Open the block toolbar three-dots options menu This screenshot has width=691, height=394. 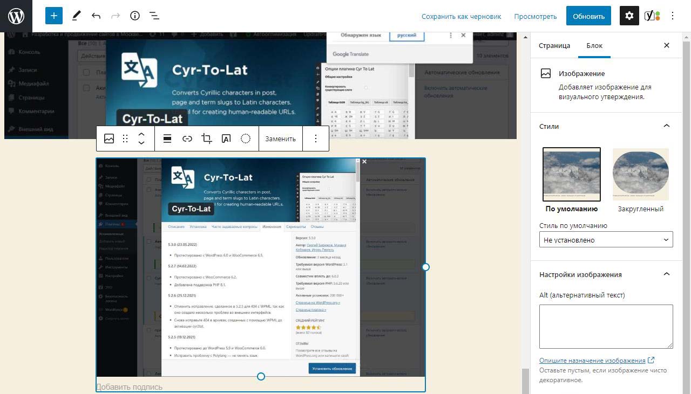coord(316,139)
